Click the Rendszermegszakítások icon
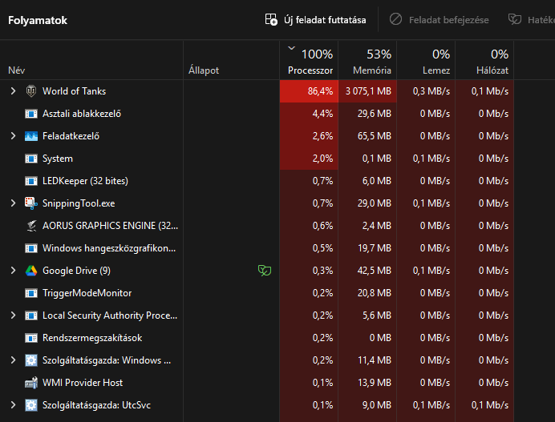 pos(31,338)
